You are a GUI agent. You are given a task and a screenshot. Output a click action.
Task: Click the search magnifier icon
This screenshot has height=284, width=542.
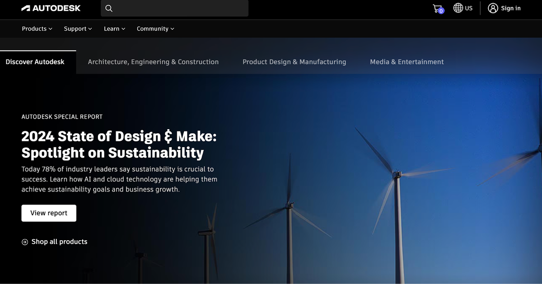(109, 8)
